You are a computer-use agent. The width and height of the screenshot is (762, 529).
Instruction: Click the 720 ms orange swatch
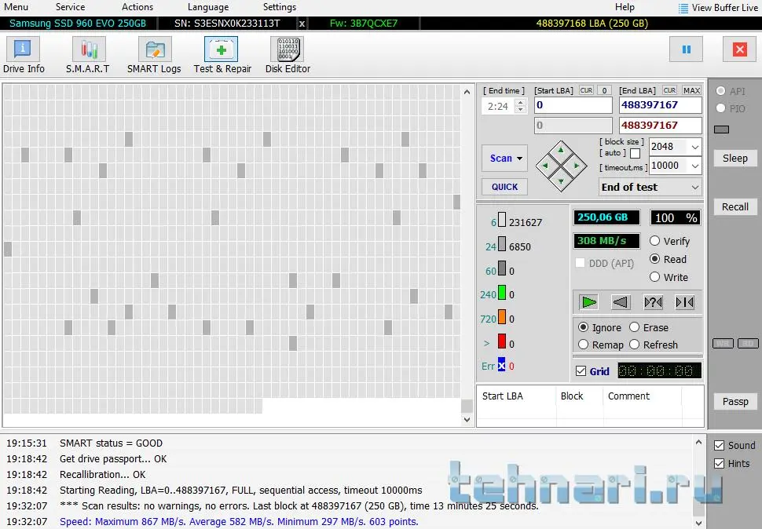[x=502, y=317]
